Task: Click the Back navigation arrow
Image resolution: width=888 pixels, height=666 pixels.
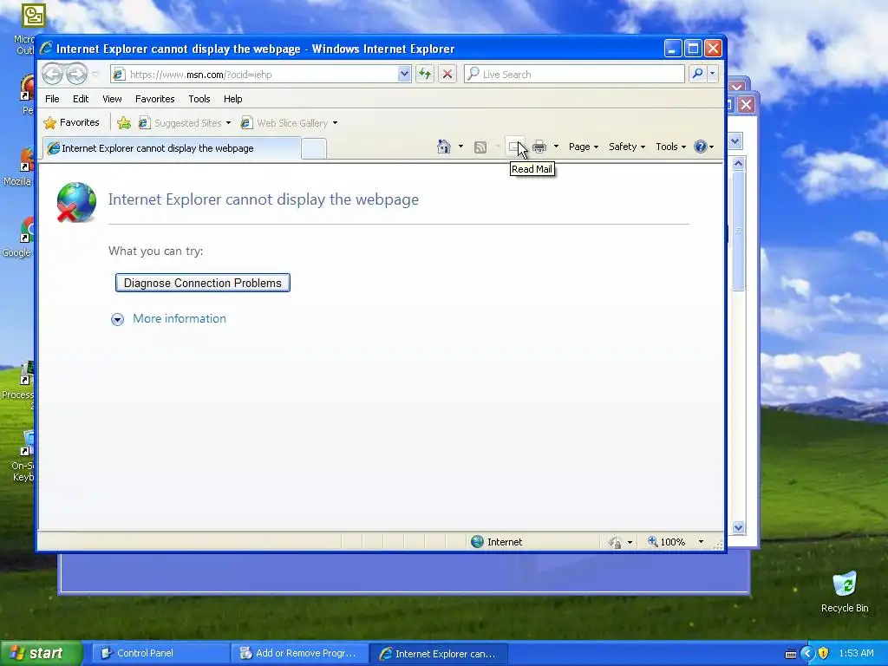Action: click(x=52, y=74)
